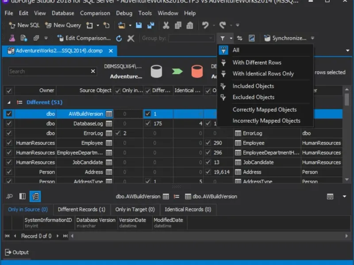The image size is (354, 265).
Task: Click the Cut scissors icon
Action: pyautogui.click(x=166, y=25)
